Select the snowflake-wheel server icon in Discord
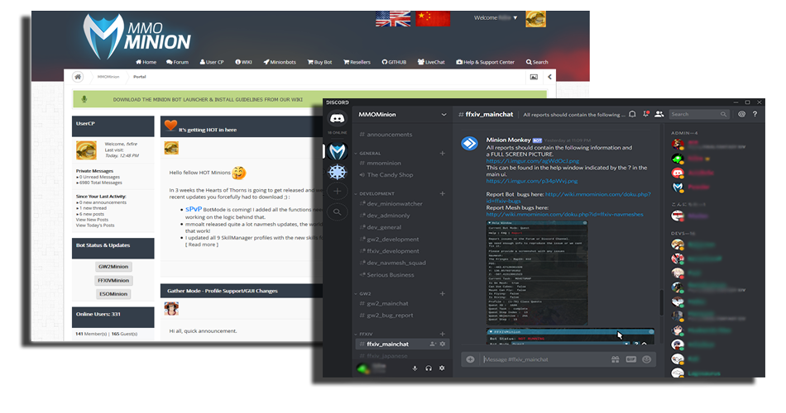The height and width of the screenshot is (413, 786). coord(338,172)
